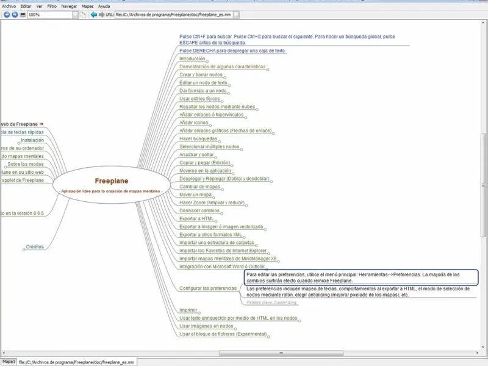Follow the red arrow link on the web de Freeplane node
The width and height of the screenshot is (488, 366).
click(x=41, y=124)
